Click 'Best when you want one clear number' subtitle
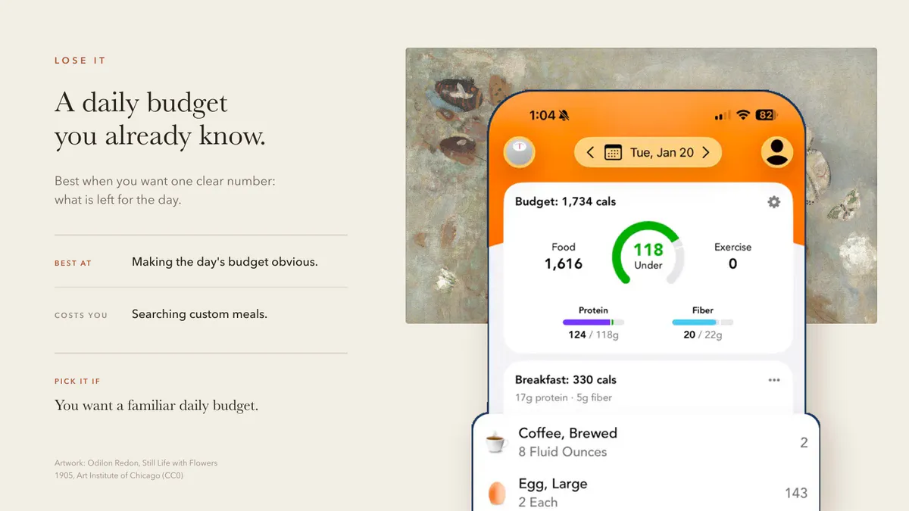This screenshot has width=909, height=511. 165,191
